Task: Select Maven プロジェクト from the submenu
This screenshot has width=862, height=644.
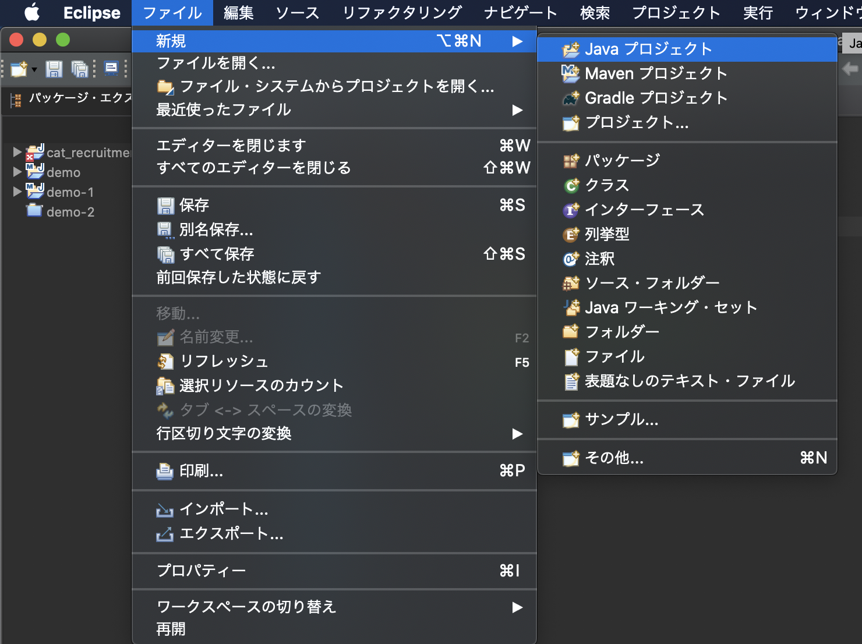Action: (x=655, y=73)
